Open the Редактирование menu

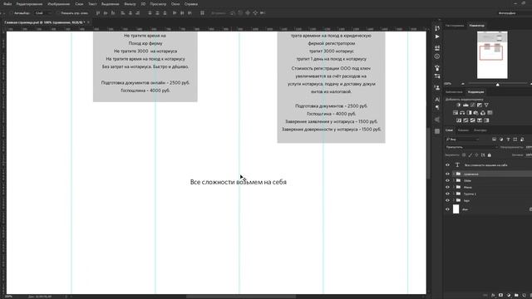[x=29, y=4]
